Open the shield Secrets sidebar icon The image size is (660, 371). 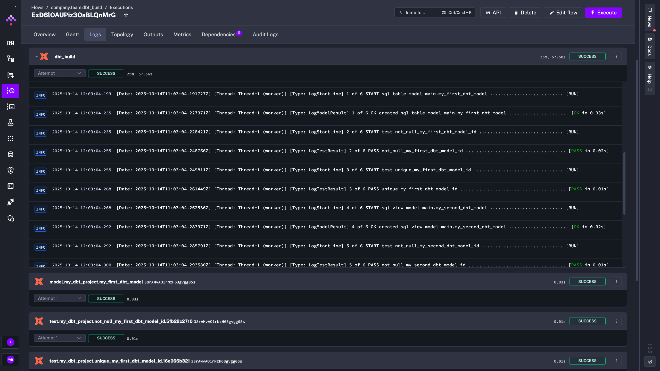coord(11,170)
